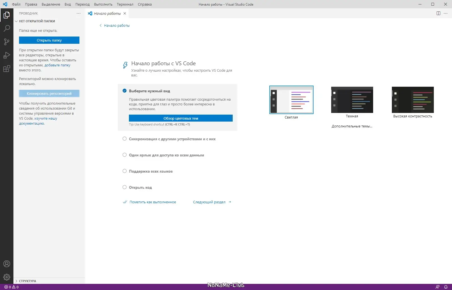
Task: Click the Открыть папку button
Action: pos(49,40)
